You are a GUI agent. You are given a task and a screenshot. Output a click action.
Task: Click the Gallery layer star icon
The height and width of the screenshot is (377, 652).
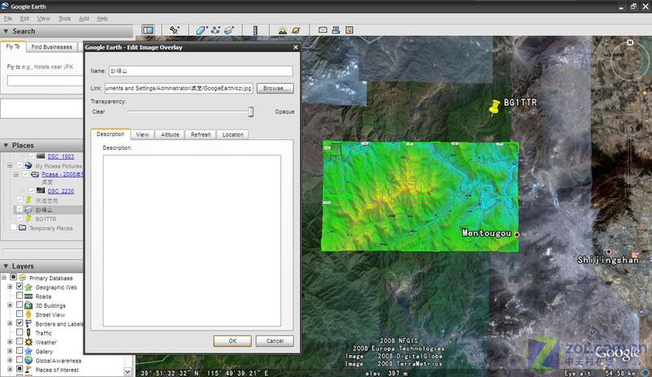coord(29,351)
